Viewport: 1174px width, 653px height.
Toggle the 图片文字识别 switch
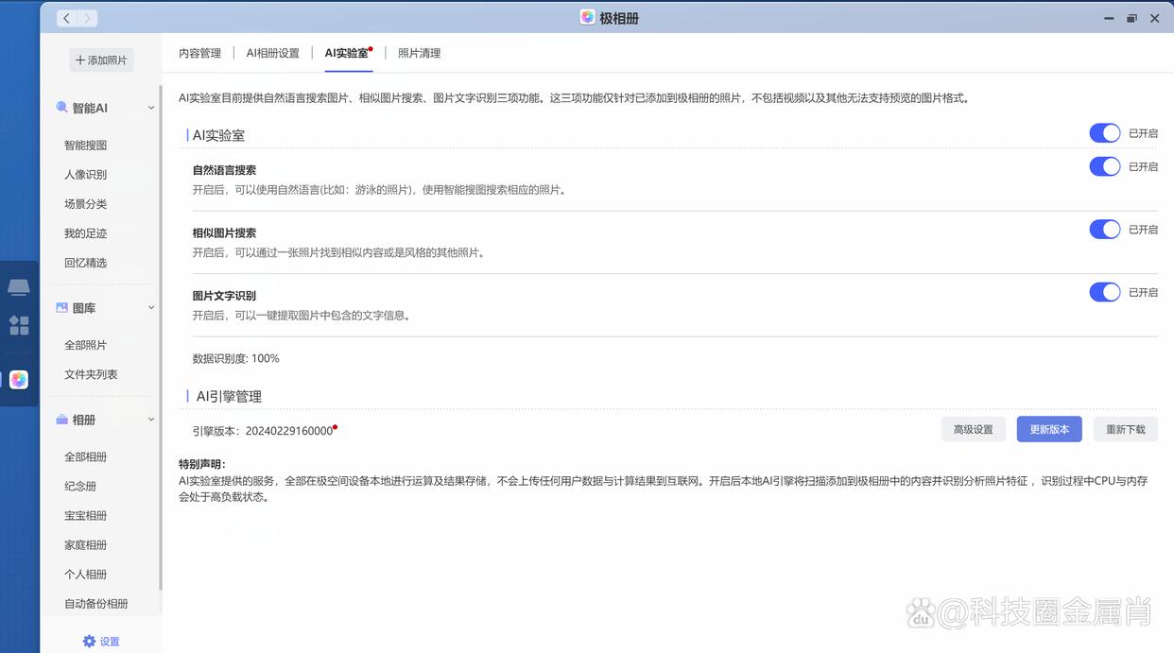click(x=1105, y=292)
